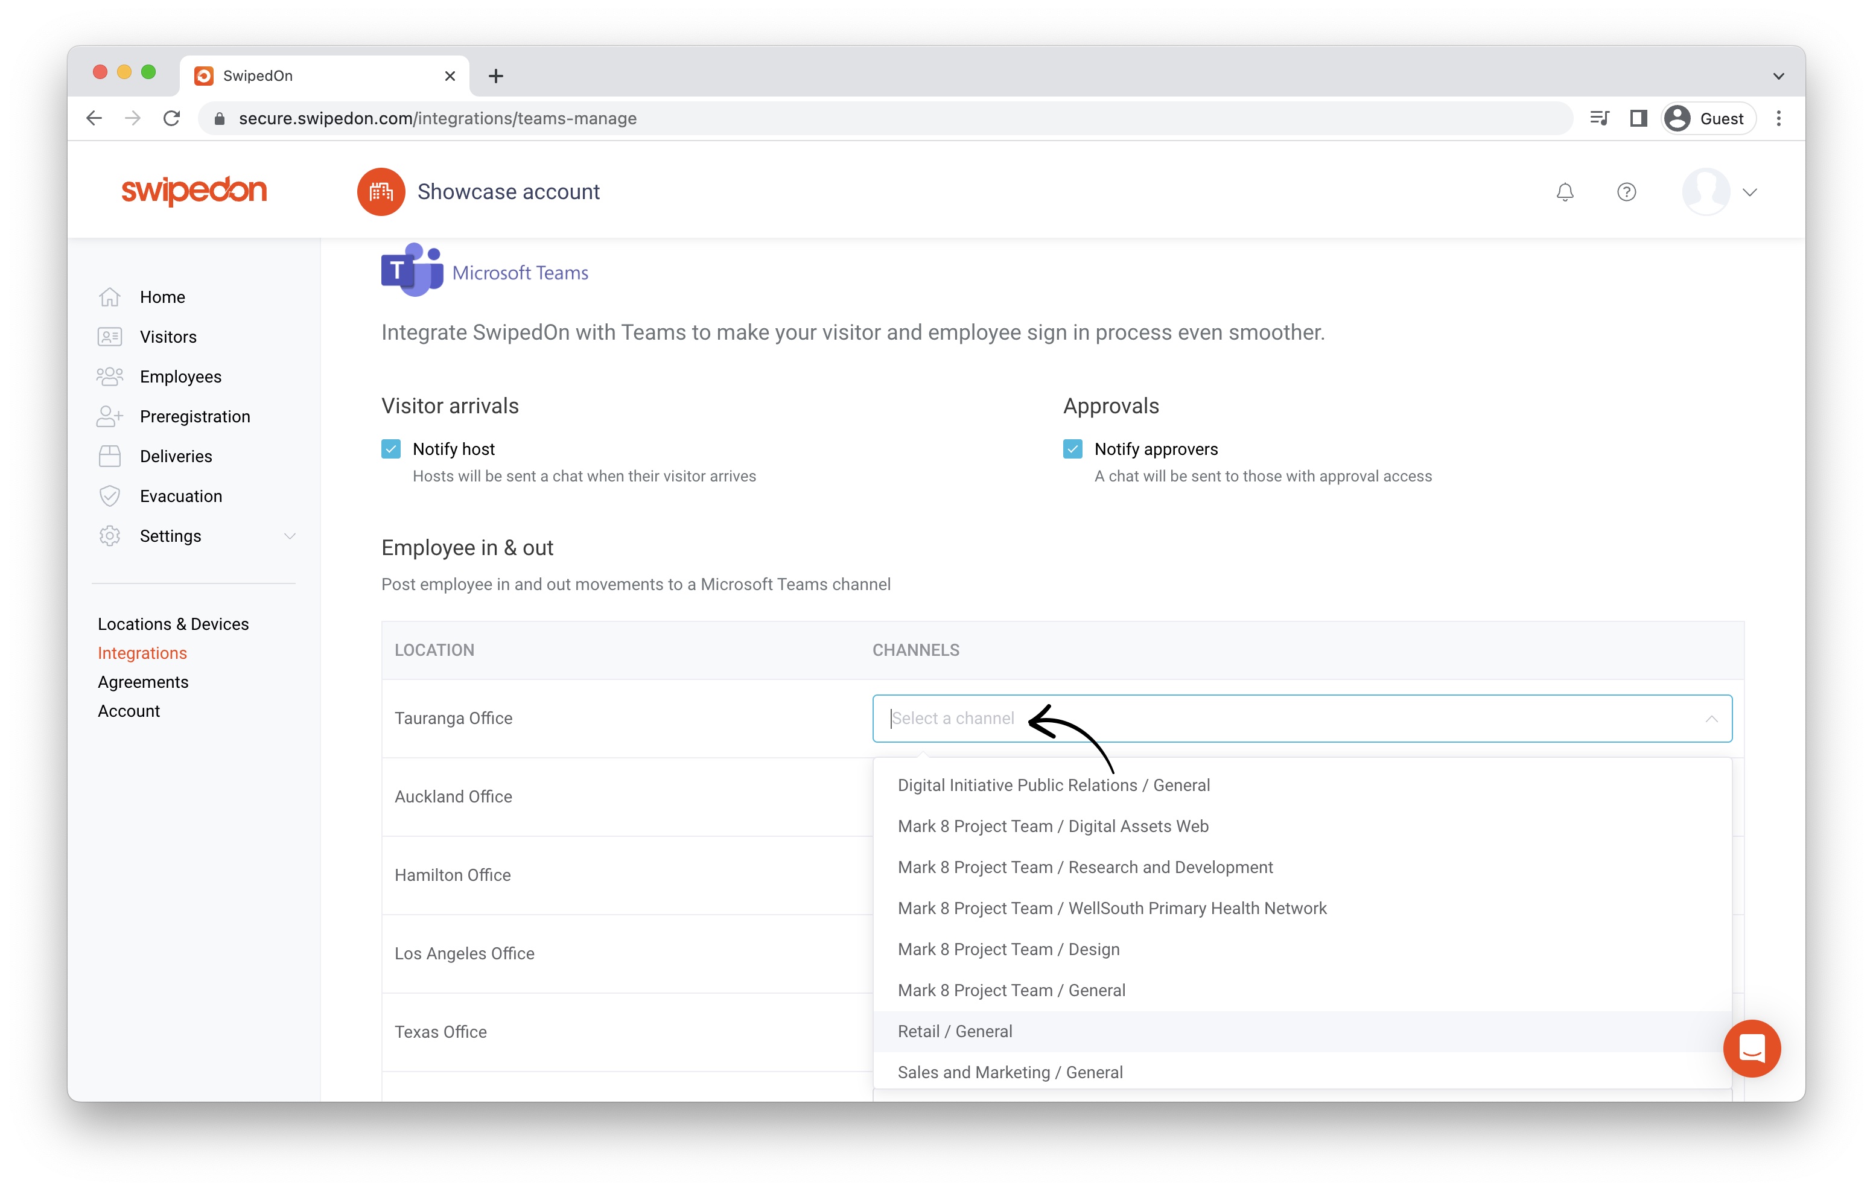Click Tauranga Office location row
This screenshot has width=1873, height=1191.
coord(454,718)
